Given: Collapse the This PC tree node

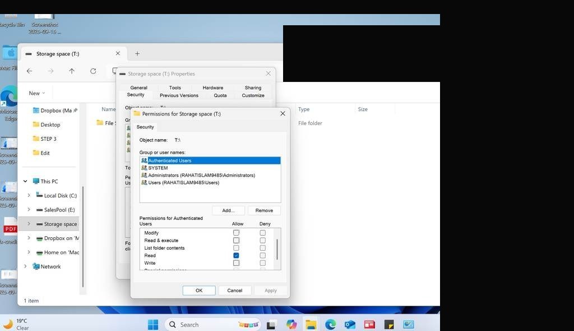Looking at the screenshot, I should [25, 181].
